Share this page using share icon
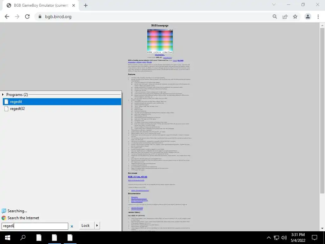The width and height of the screenshot is (325, 244). pos(285,17)
